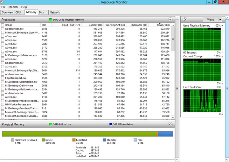The image size is (229, 162).
Task: Click the Commit Charge graph
Action: [202, 70]
